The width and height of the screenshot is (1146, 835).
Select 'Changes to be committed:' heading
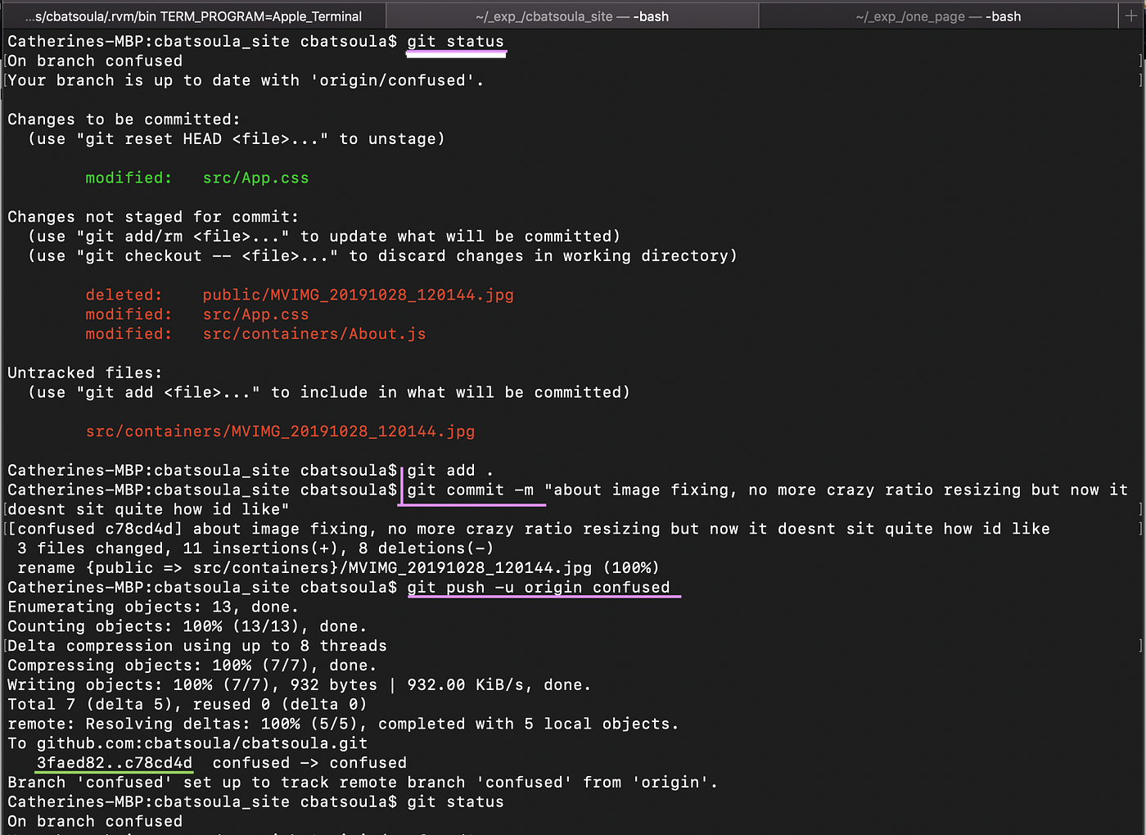124,120
